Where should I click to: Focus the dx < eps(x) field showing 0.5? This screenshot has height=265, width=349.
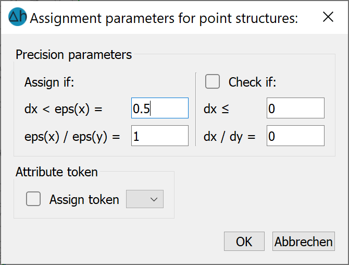tap(160, 108)
